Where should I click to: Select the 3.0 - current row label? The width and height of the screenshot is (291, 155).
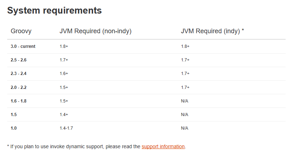coord(23,46)
